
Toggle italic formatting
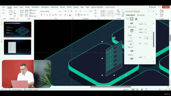point(44,15)
